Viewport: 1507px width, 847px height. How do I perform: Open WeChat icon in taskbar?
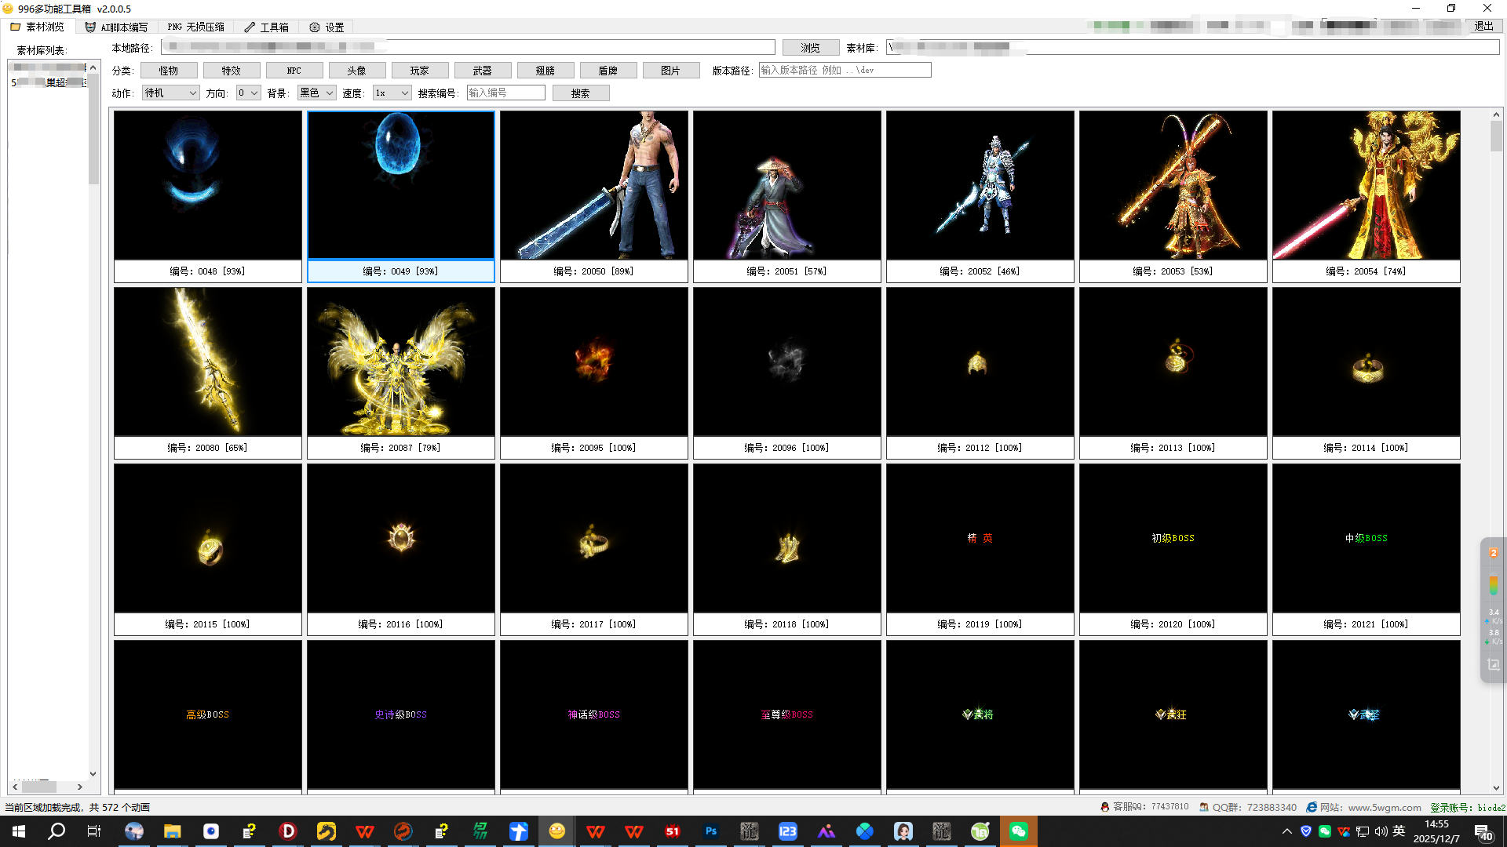point(1018,831)
